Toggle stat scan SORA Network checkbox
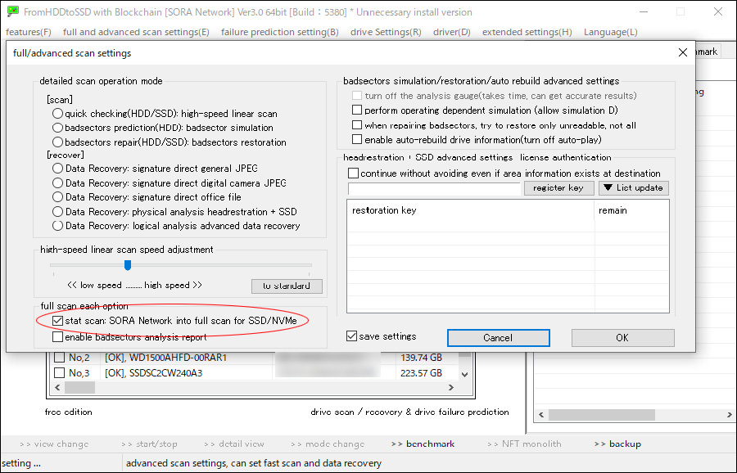Image resolution: width=737 pixels, height=473 pixels. point(57,321)
